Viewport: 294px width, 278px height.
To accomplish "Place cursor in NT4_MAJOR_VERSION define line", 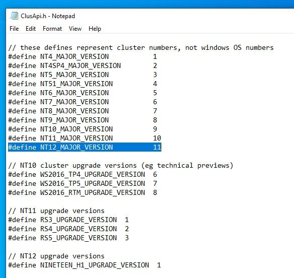I will [x=83, y=56].
